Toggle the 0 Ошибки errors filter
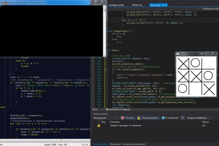Viewport: 219px width, 146px height. (128, 118)
